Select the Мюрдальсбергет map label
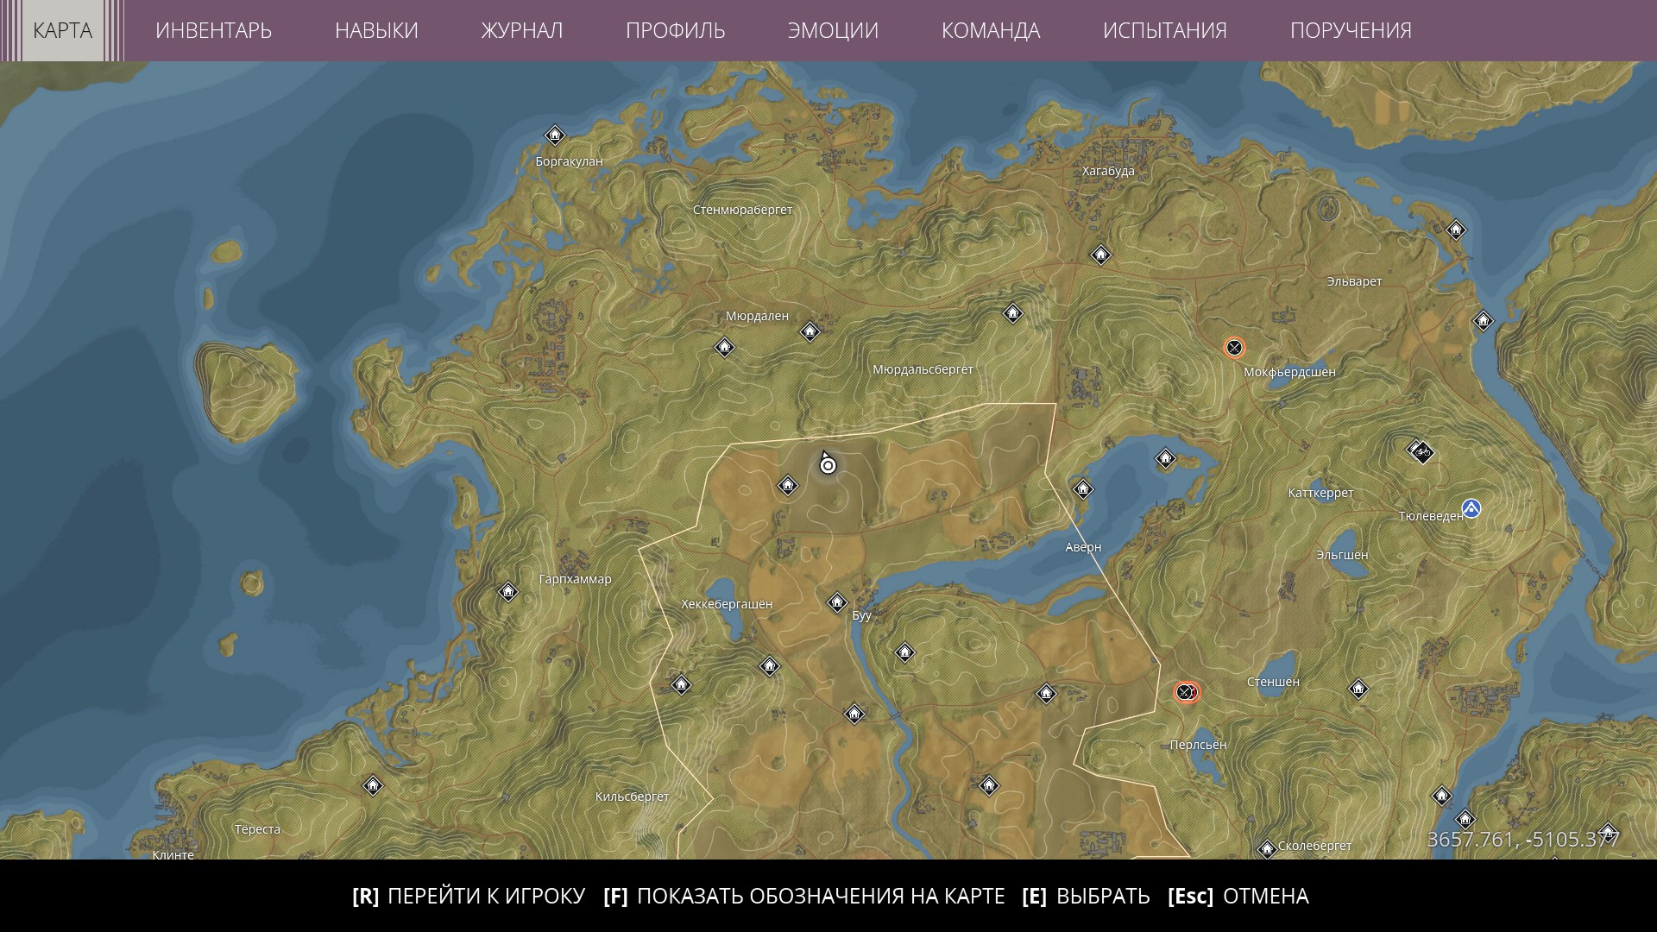The width and height of the screenshot is (1657, 932). click(x=923, y=369)
